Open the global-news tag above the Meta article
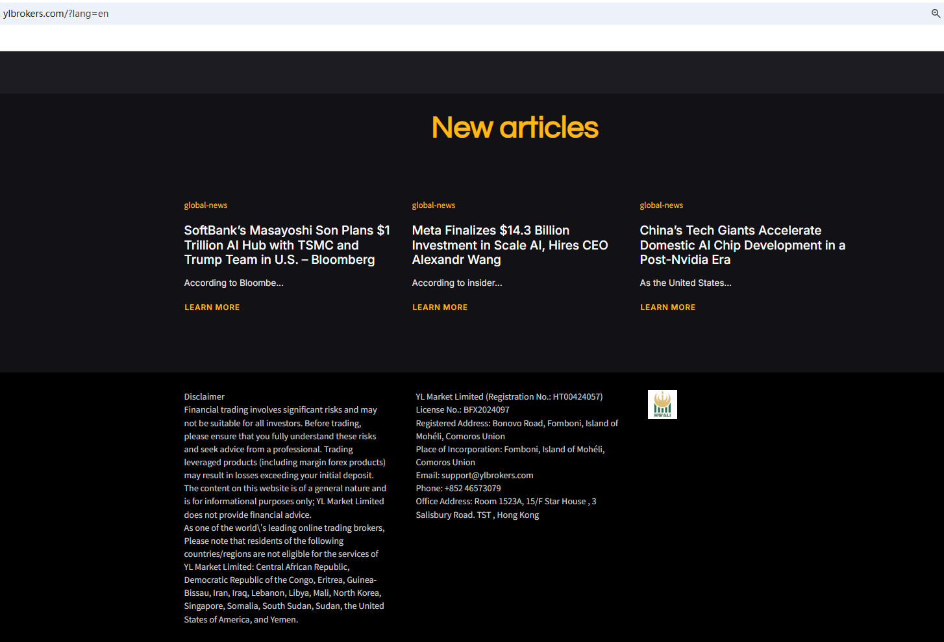This screenshot has height=642, width=944. [x=434, y=205]
